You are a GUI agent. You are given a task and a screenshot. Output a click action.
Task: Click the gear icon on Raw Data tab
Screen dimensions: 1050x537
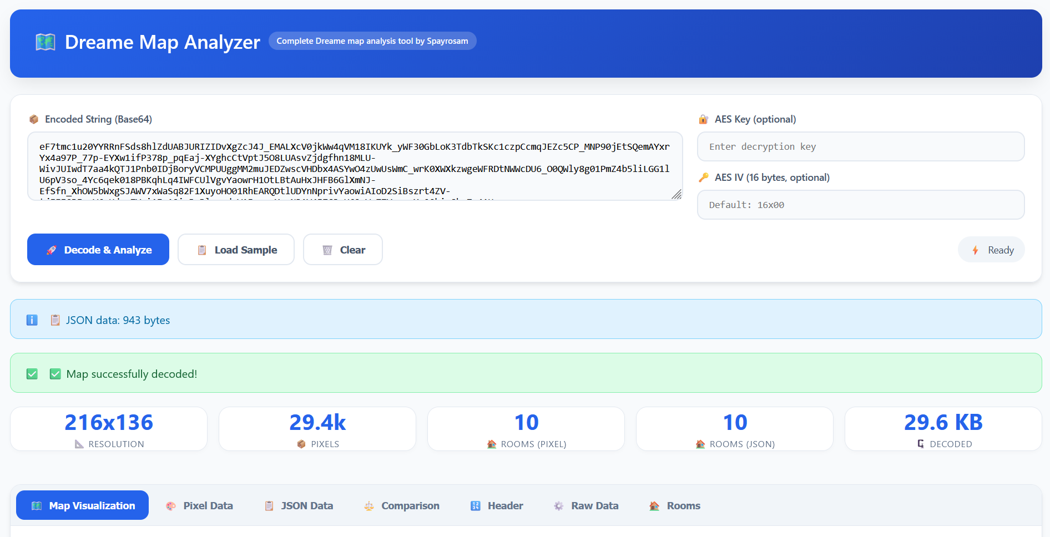pyautogui.click(x=559, y=506)
